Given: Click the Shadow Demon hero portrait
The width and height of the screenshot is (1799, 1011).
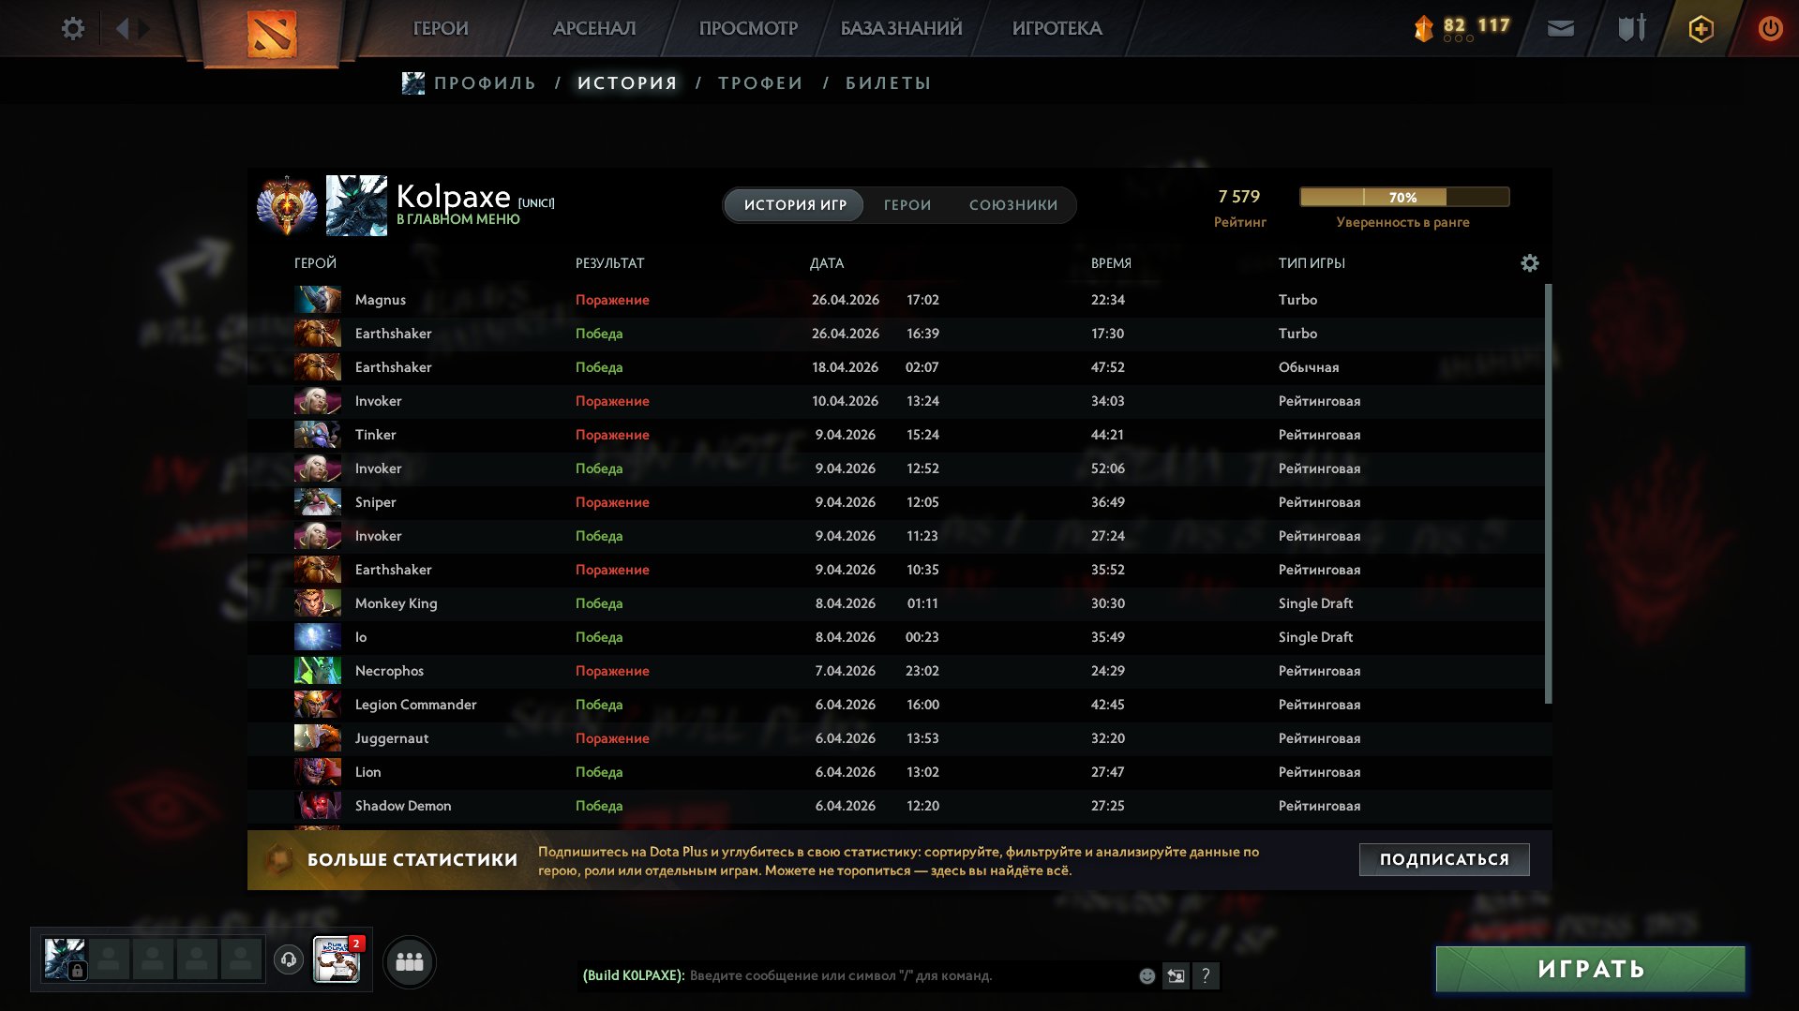Looking at the screenshot, I should tap(318, 806).
